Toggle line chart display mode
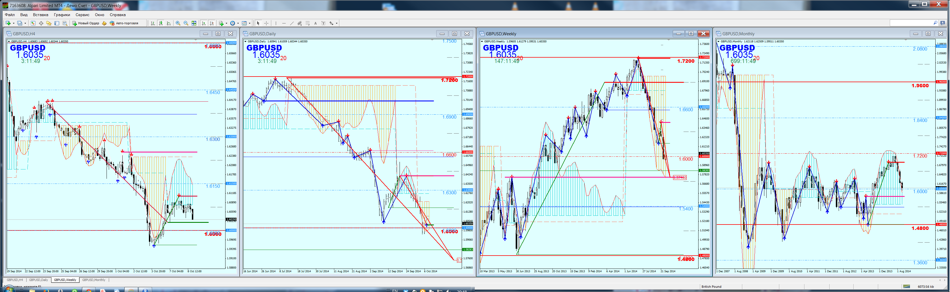 pos(169,23)
